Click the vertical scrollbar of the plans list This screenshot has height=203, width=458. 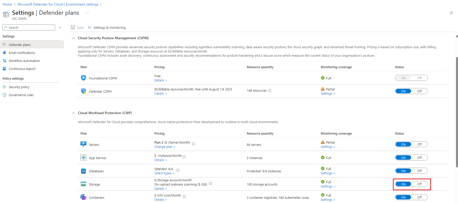[x=457, y=112]
